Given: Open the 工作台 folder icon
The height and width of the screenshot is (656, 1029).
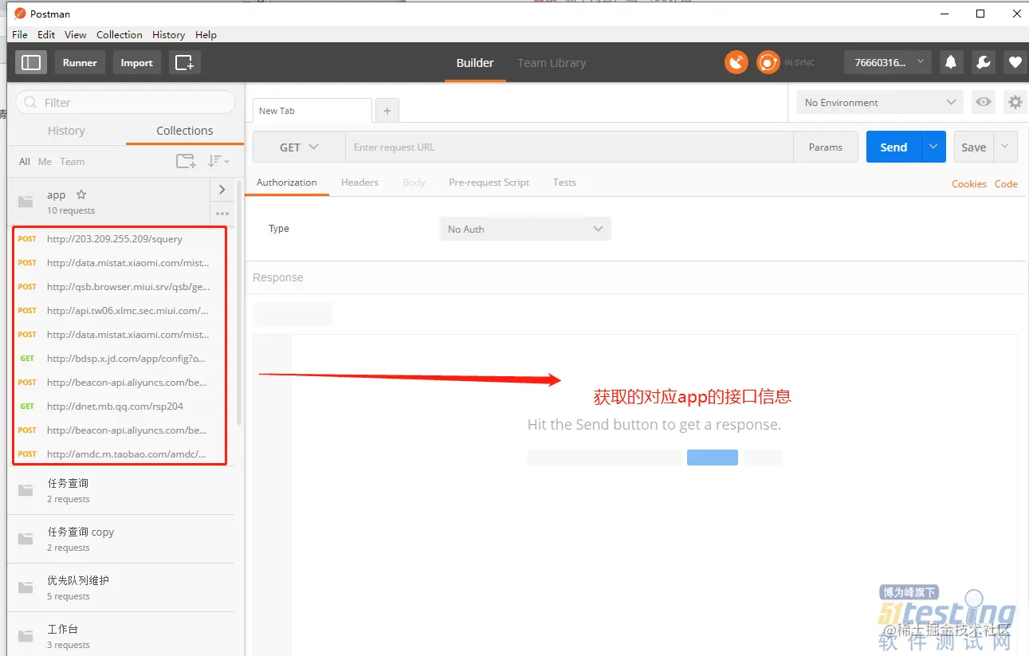Looking at the screenshot, I should (x=26, y=636).
